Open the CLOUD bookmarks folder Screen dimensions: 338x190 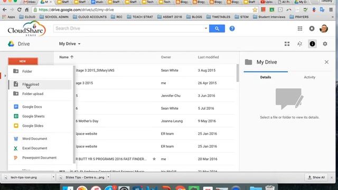pos(27,17)
